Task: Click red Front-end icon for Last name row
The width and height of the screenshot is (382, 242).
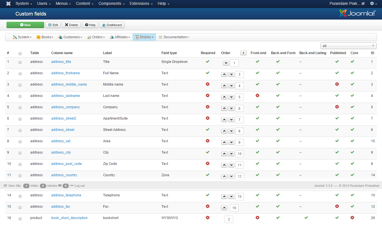Action: 257,95
